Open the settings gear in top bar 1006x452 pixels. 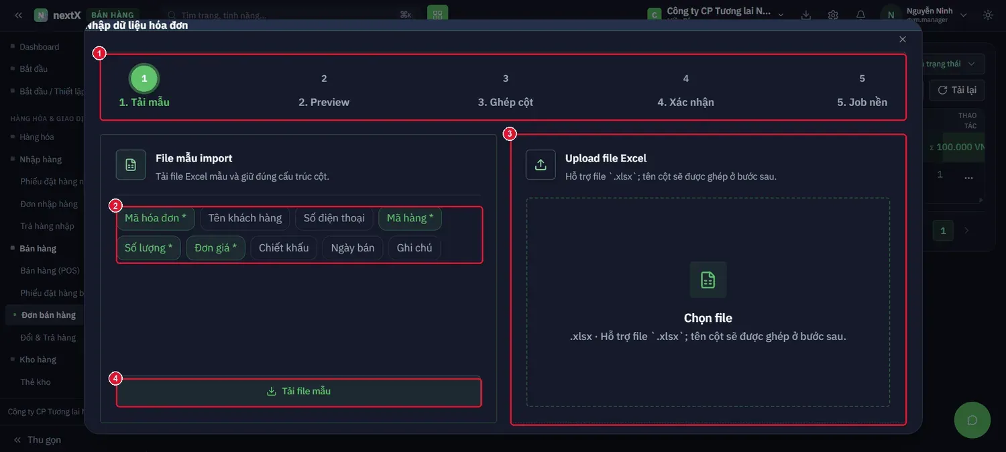[833, 15]
